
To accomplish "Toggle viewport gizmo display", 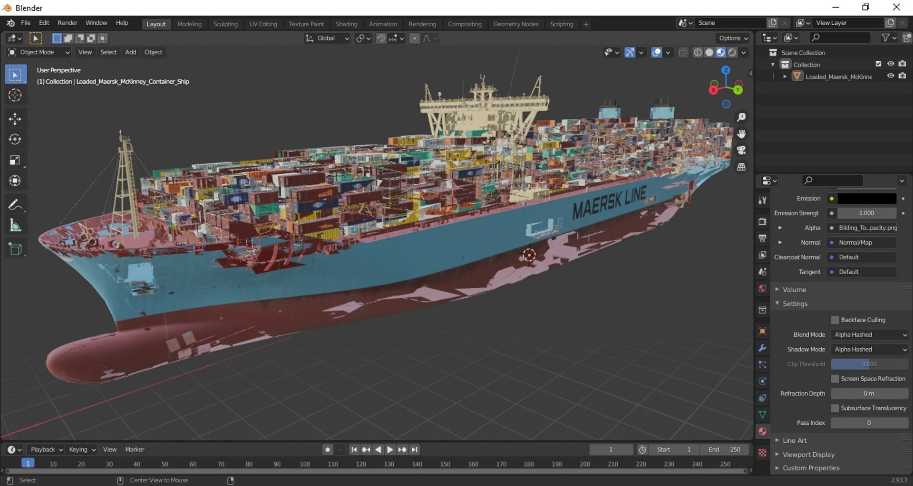I will (629, 52).
